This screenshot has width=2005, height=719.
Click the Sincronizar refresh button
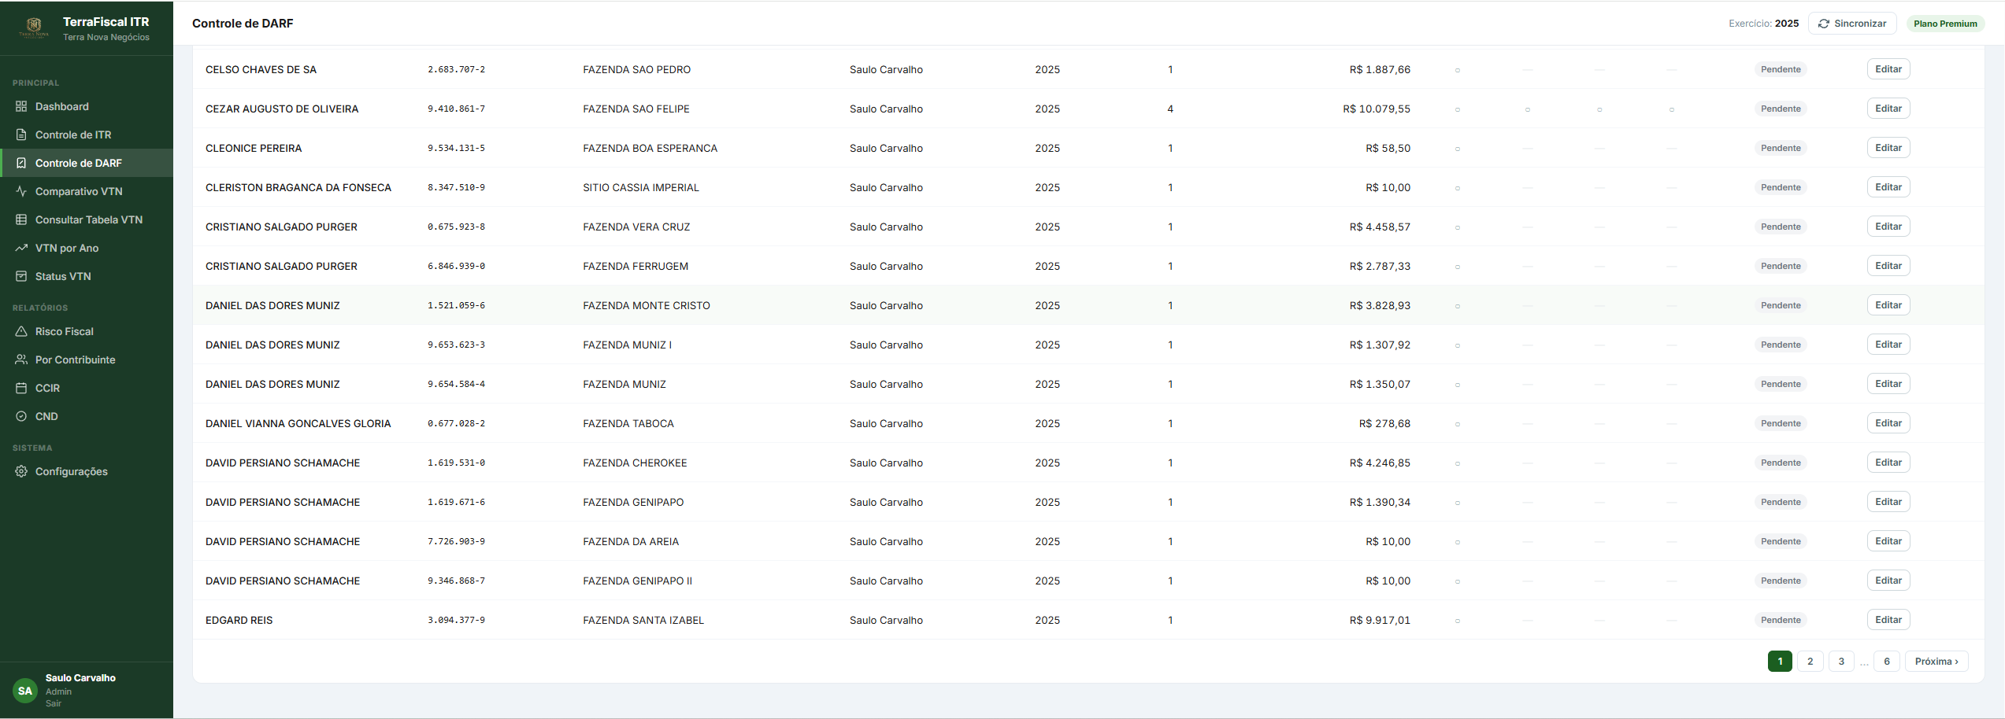pyautogui.click(x=1852, y=24)
